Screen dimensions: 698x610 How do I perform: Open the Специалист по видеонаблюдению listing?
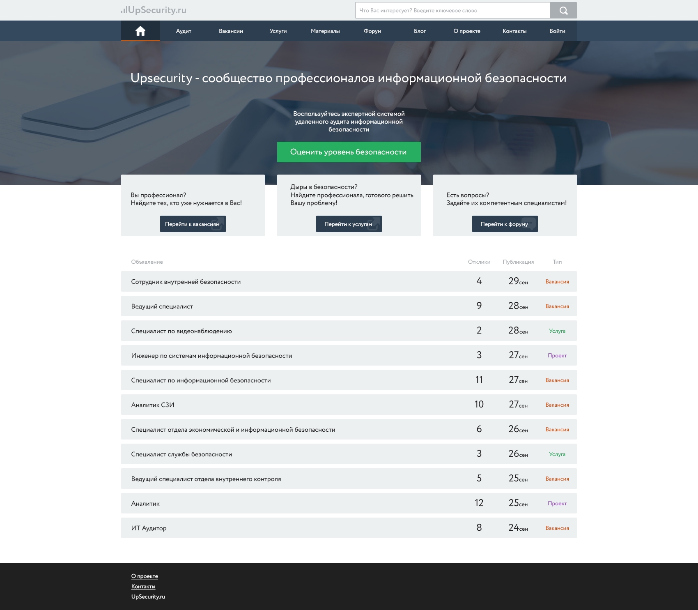click(x=181, y=331)
